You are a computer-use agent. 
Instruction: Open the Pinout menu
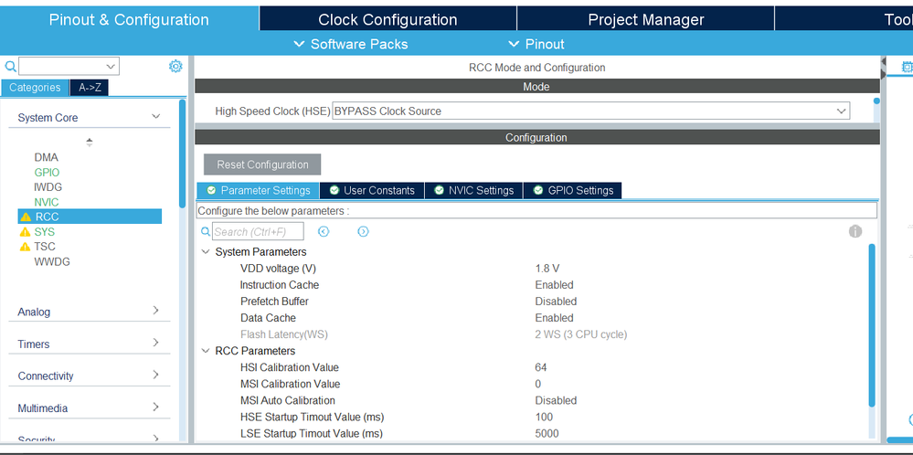click(536, 44)
